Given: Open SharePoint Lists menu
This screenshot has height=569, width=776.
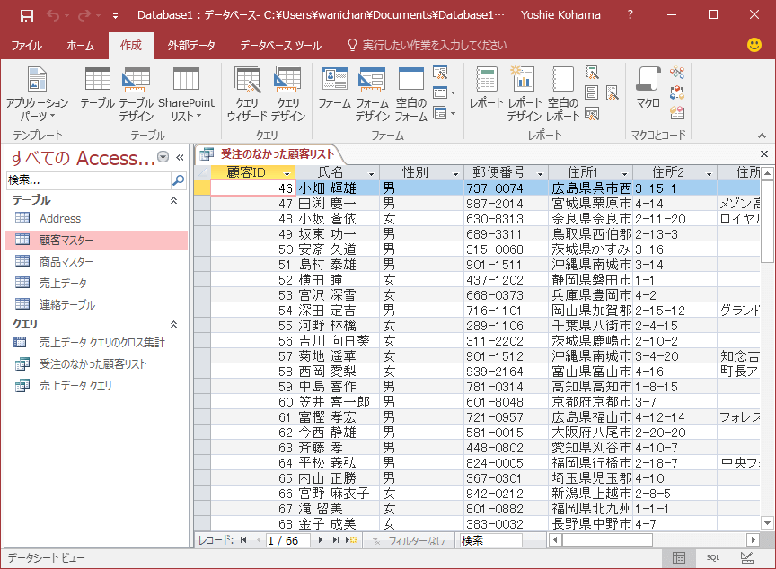Looking at the screenshot, I should pos(186,94).
